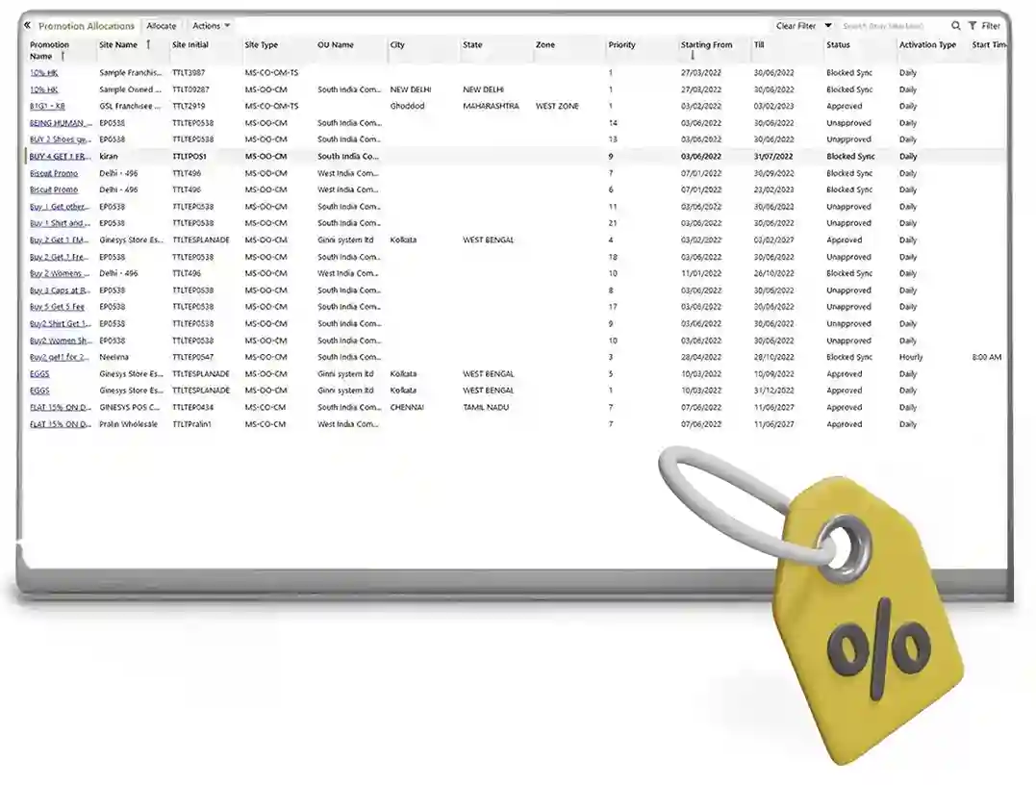Viewport: 1036px width, 785px height.
Task: Click the Filter funnel icon
Action: point(973,26)
